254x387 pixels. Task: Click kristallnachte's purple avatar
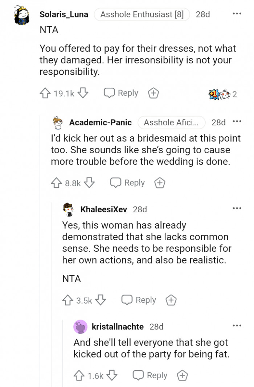pos(80,327)
